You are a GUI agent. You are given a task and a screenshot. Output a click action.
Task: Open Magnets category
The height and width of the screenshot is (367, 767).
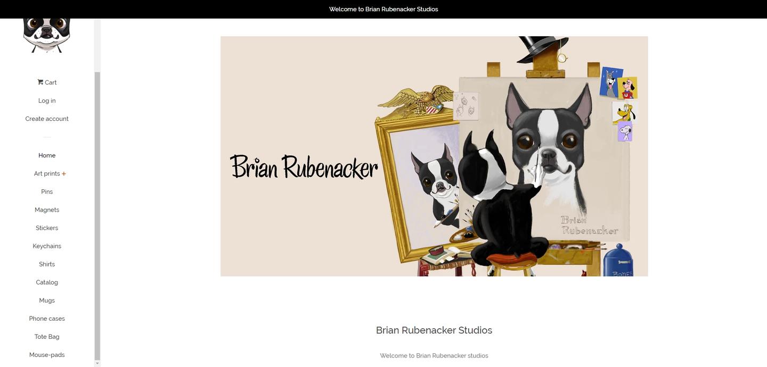(47, 210)
